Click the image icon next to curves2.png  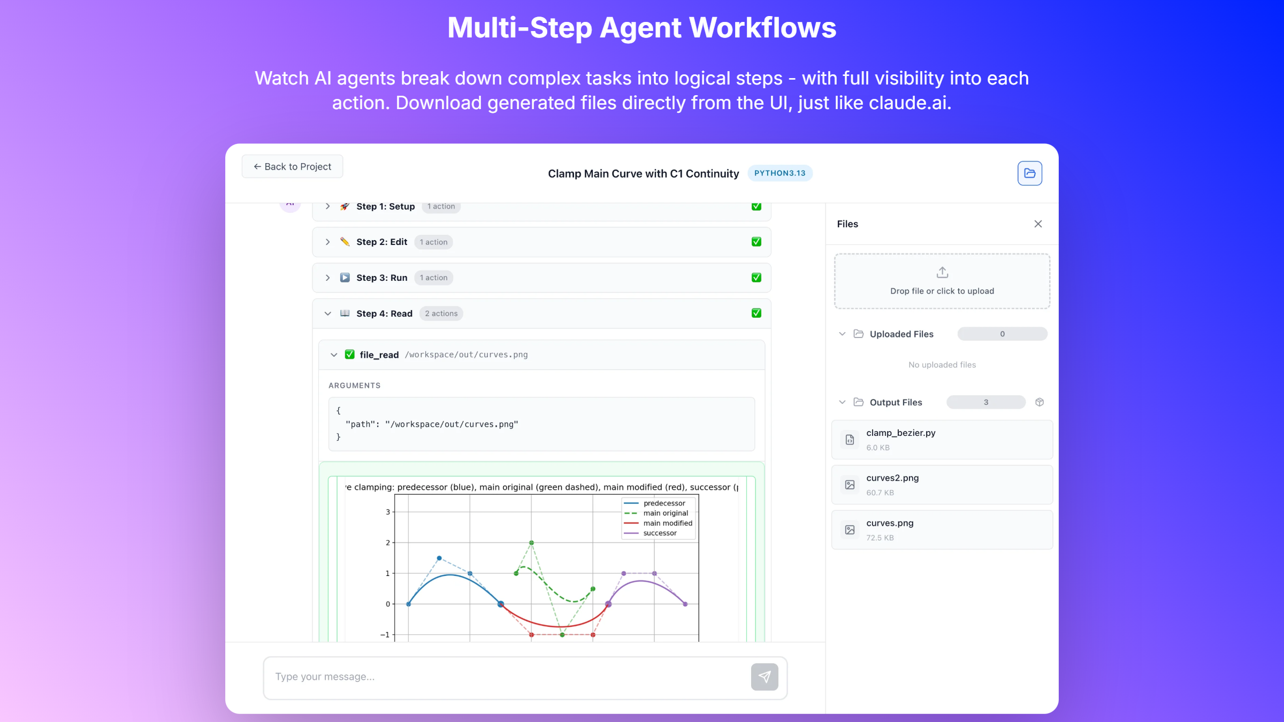pyautogui.click(x=849, y=485)
